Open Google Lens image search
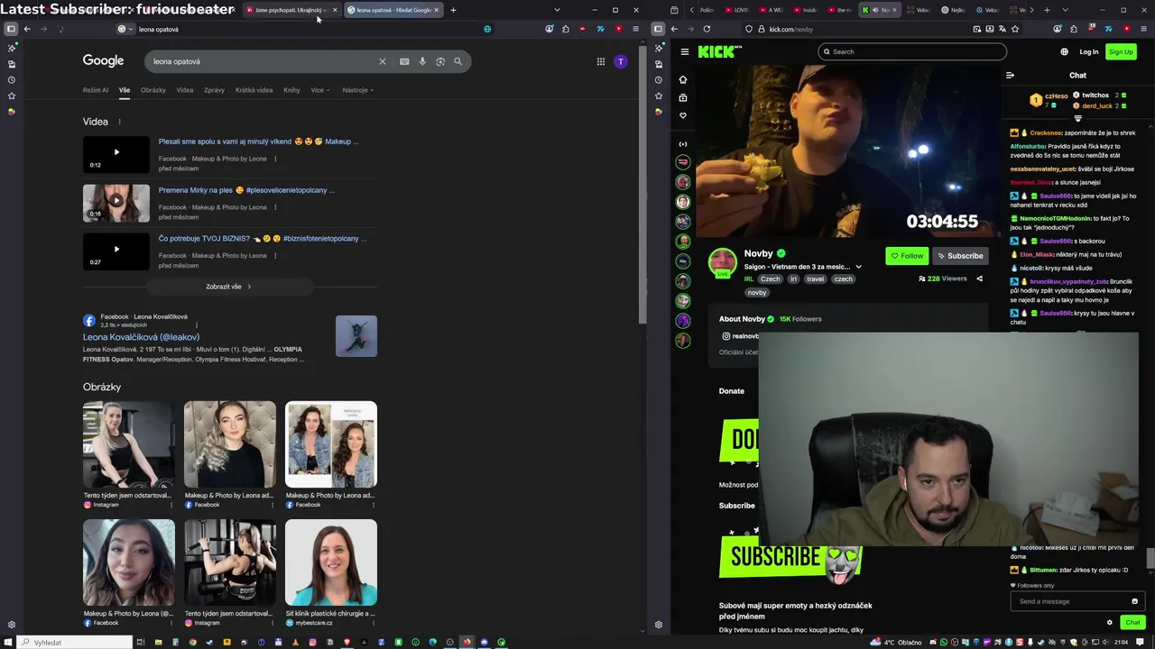 (440, 61)
